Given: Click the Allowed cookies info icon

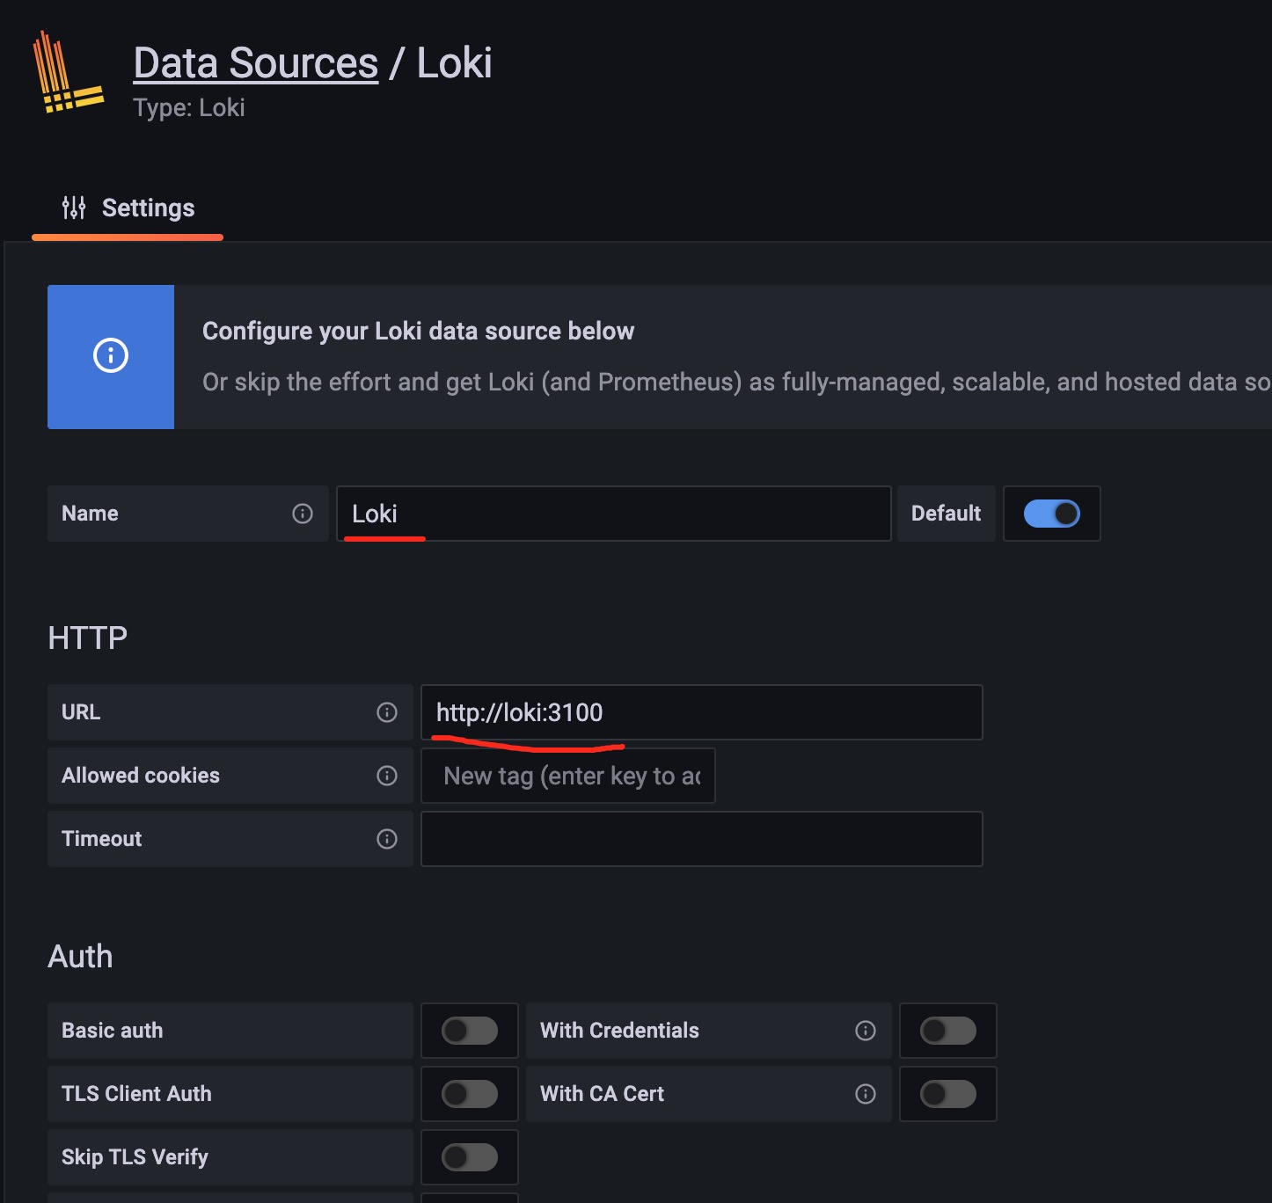Looking at the screenshot, I should coord(387,776).
